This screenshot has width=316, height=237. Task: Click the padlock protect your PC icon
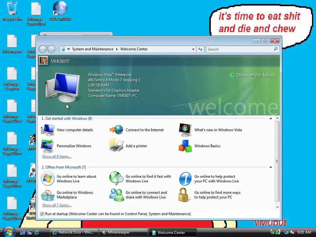(x=183, y=195)
